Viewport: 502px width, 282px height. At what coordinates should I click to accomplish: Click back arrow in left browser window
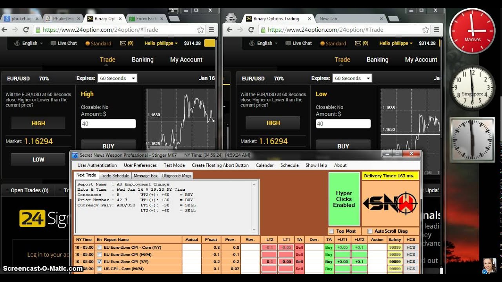[5, 30]
